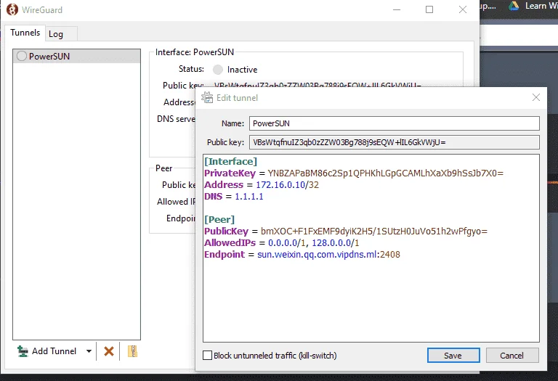Click the Interface: PowerSUN group title
Screen dimensions: 558x381
pyautogui.click(x=195, y=52)
